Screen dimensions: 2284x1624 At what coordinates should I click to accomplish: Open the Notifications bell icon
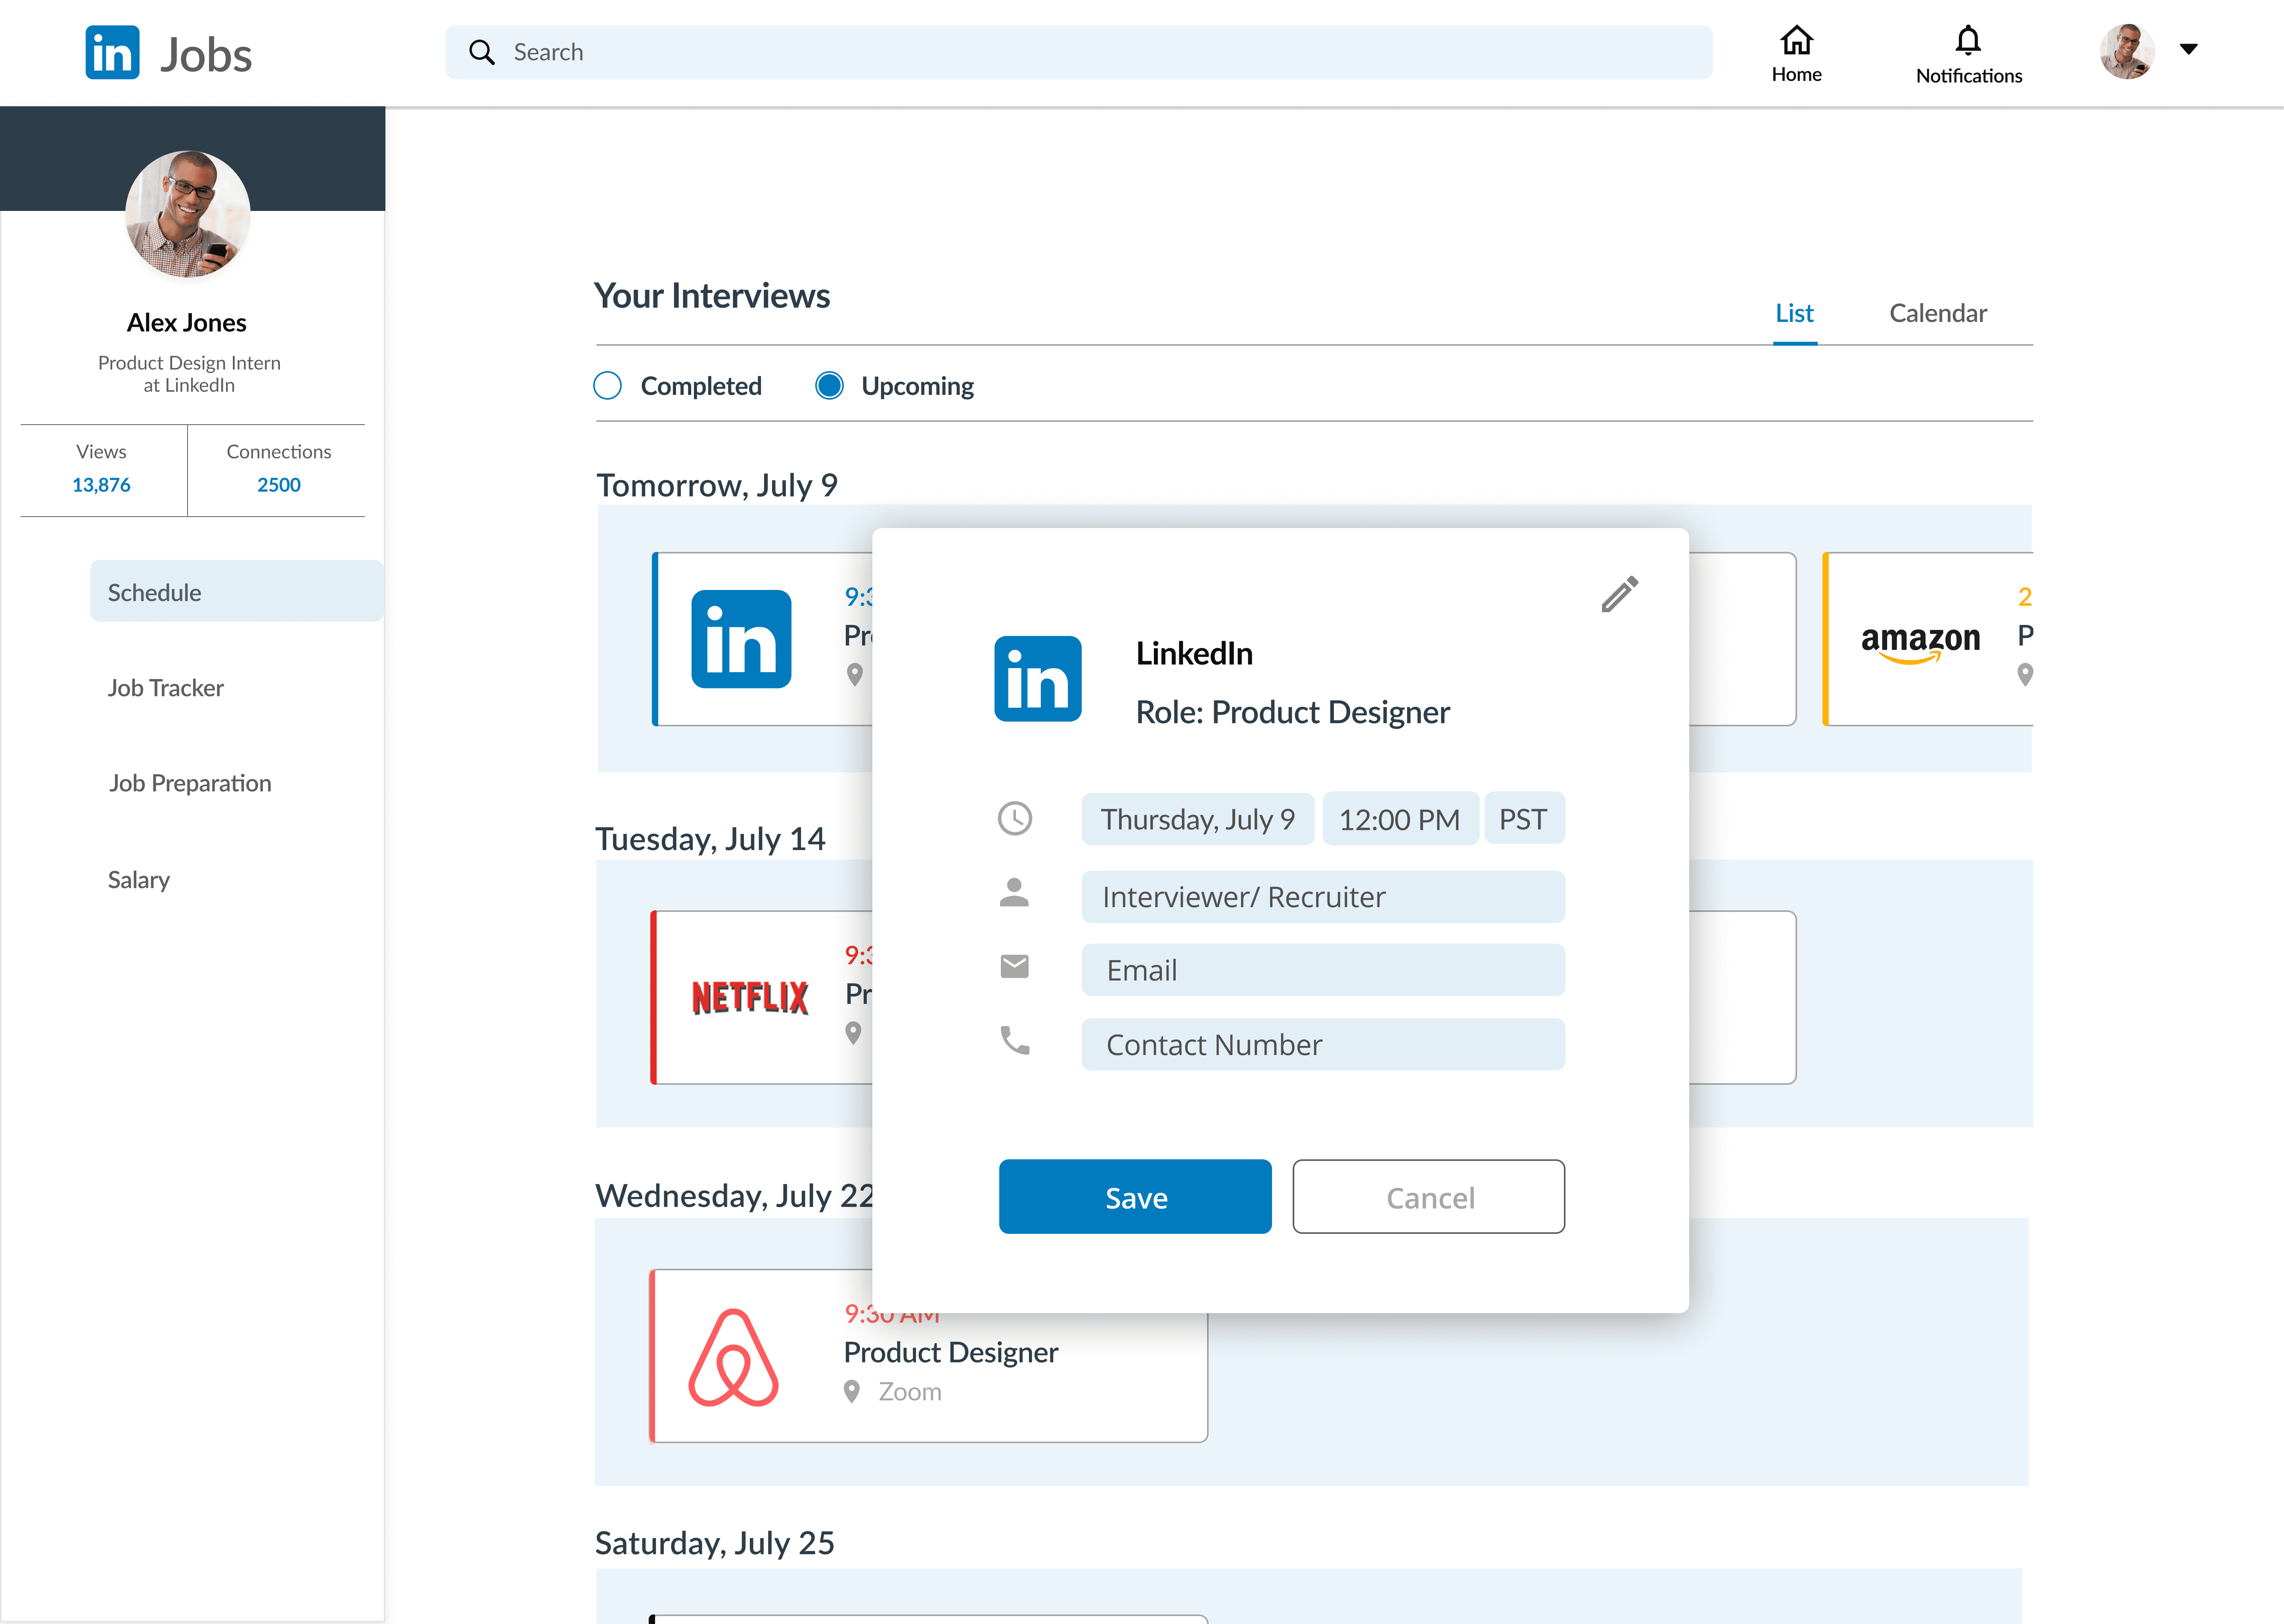point(1967,41)
